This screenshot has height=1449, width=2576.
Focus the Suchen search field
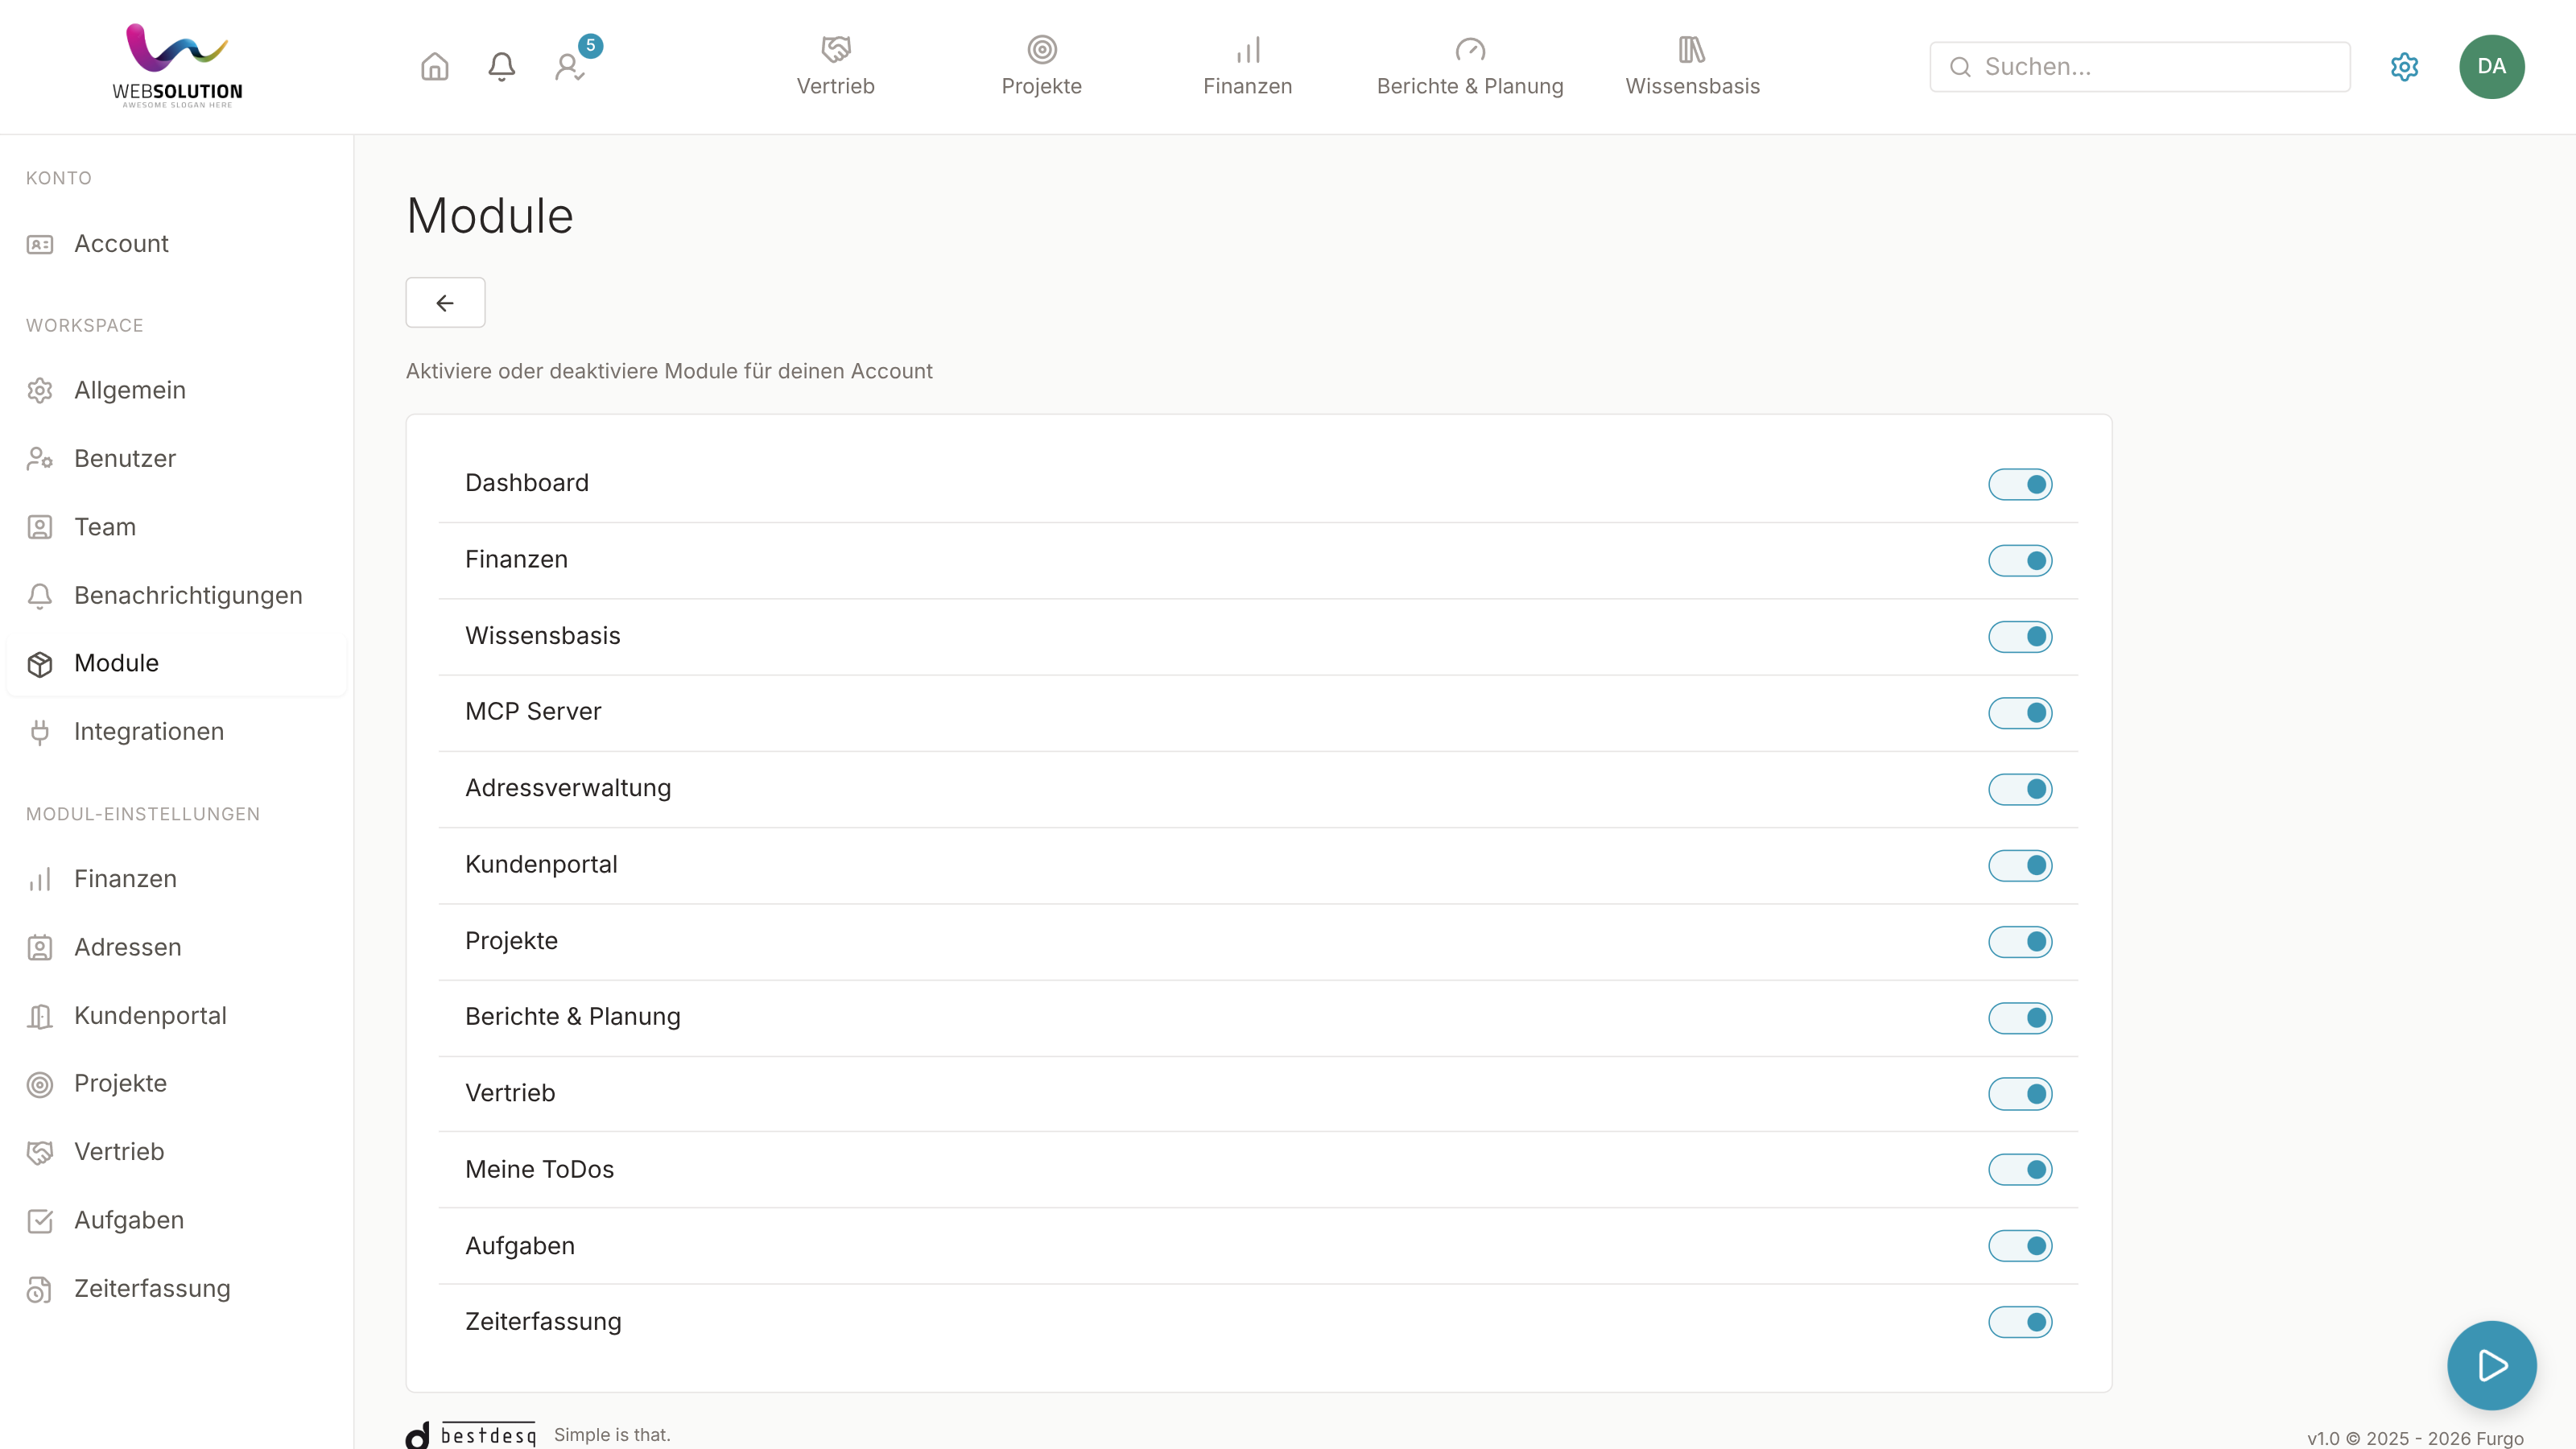(x=2139, y=67)
